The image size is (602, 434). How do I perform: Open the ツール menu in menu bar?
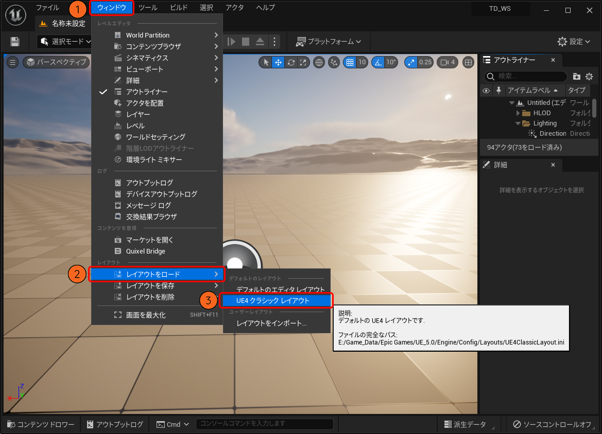[x=148, y=8]
